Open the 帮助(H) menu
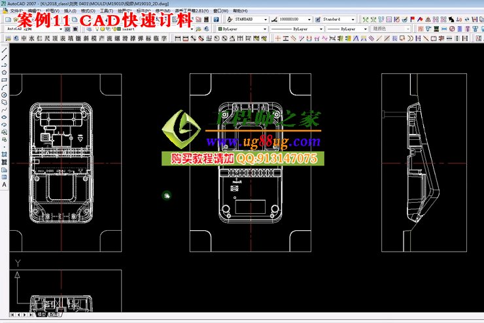The width and height of the screenshot is (484, 323). 241,11
